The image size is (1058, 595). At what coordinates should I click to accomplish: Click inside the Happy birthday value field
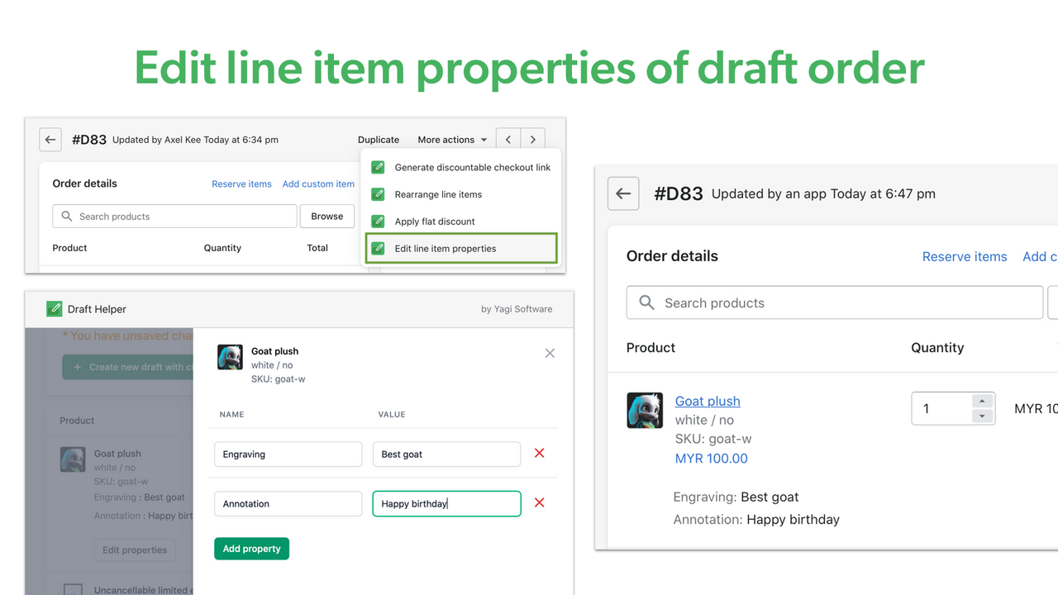point(446,502)
